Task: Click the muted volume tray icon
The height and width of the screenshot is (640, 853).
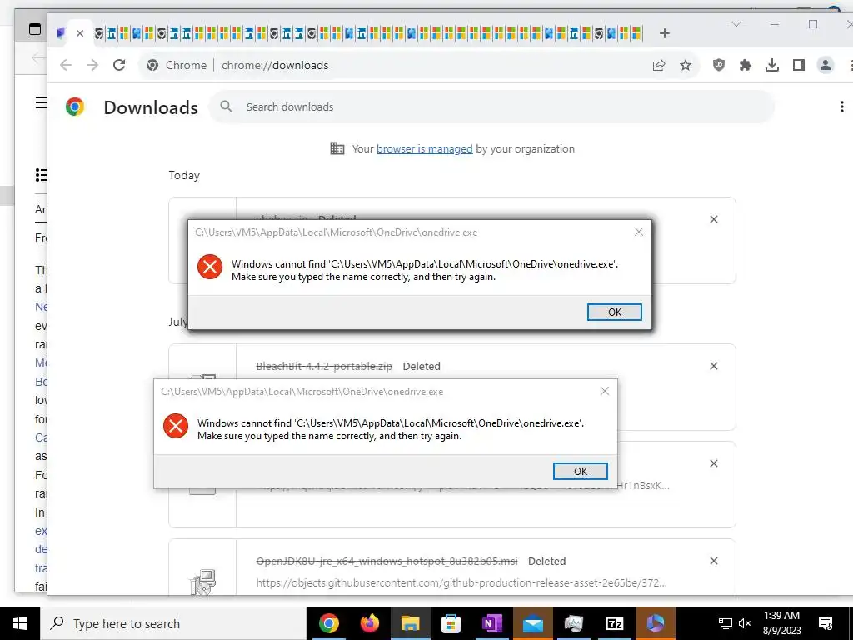Action: pyautogui.click(x=745, y=623)
